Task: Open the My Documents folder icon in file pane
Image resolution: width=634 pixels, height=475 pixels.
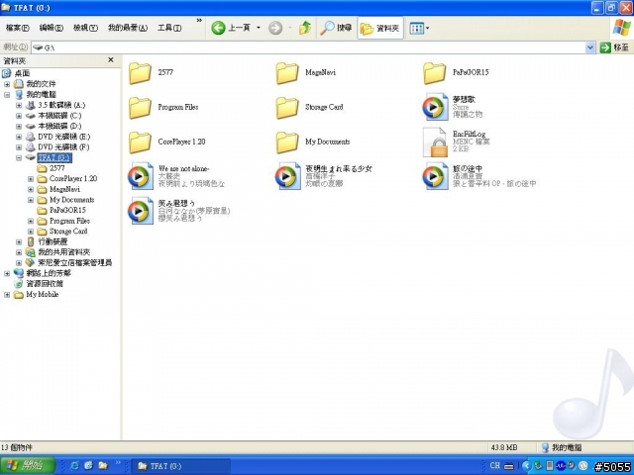Action: [287, 142]
